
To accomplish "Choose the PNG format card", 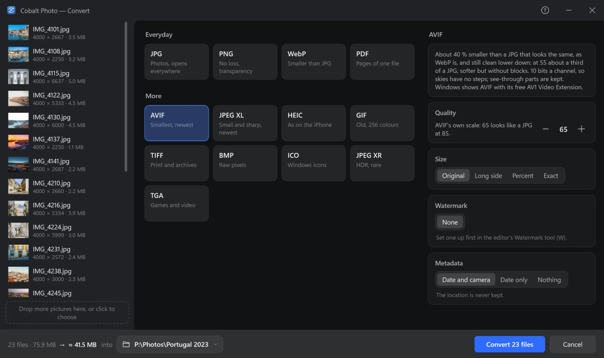I will point(245,62).
